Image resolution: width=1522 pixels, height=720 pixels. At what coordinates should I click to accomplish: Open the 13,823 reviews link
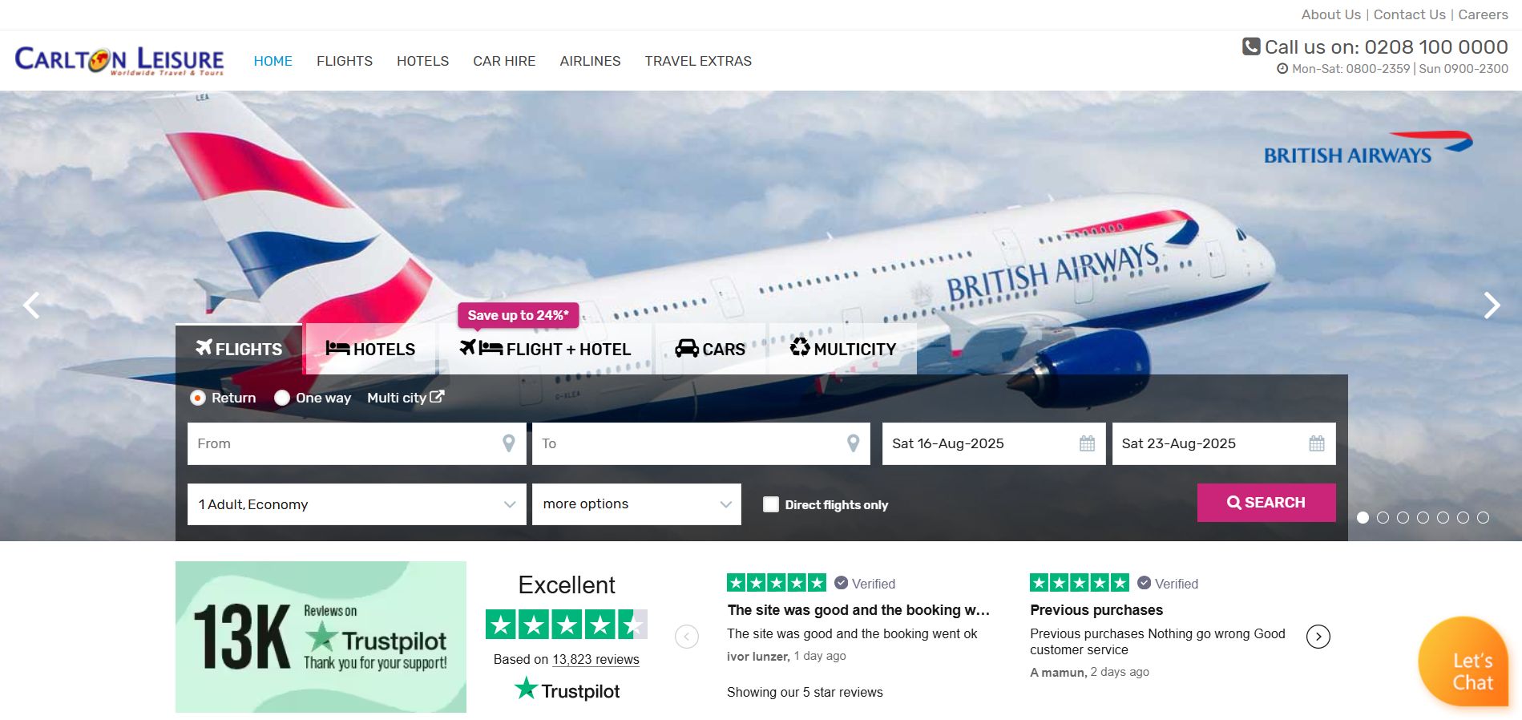point(595,659)
